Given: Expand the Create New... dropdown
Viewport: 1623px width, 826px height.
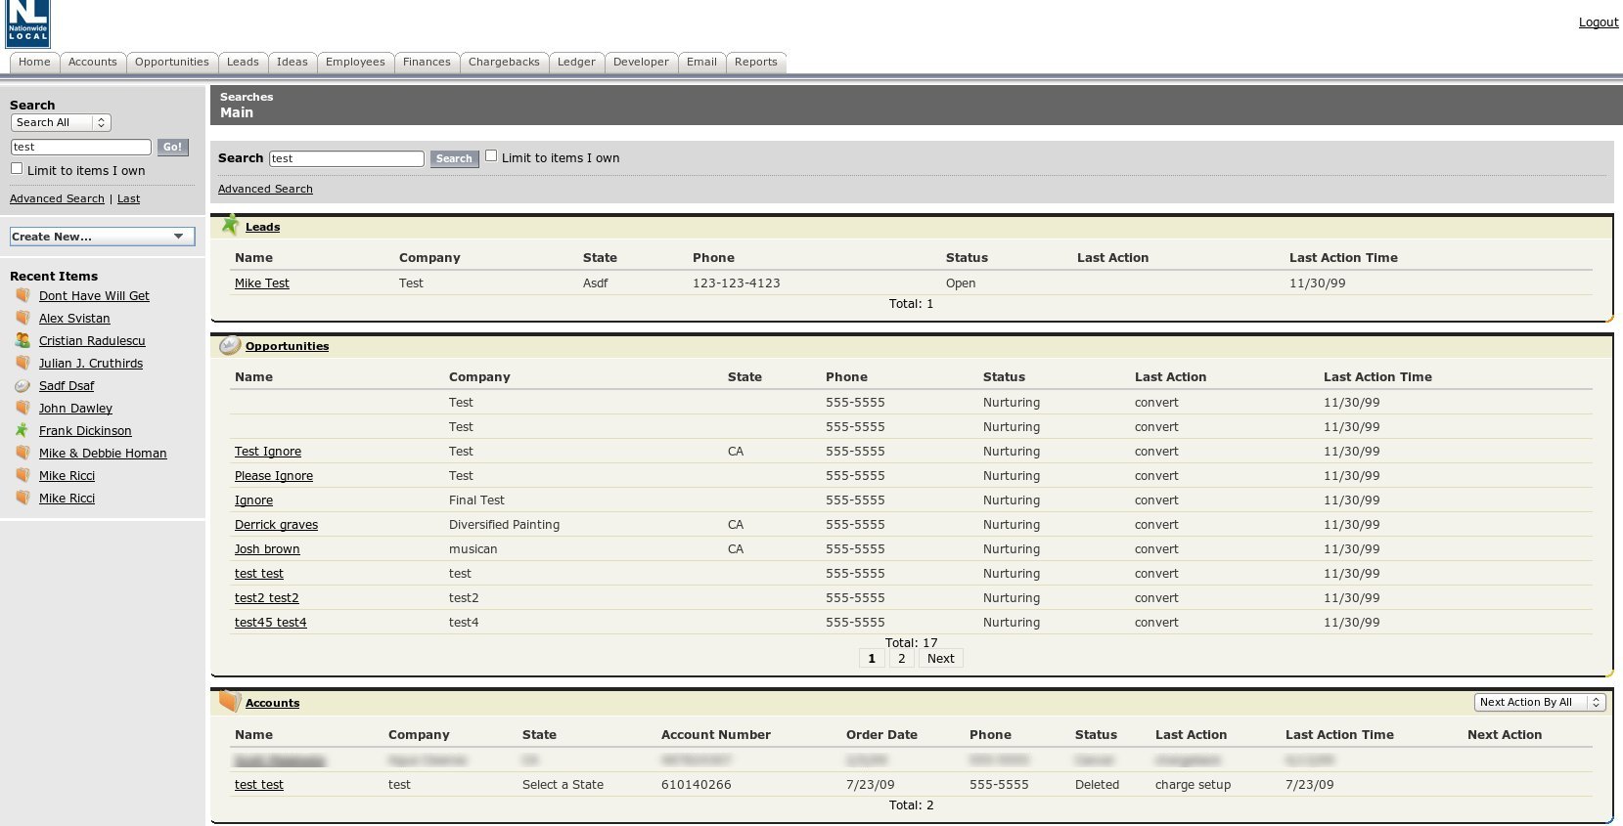Looking at the screenshot, I should (102, 237).
